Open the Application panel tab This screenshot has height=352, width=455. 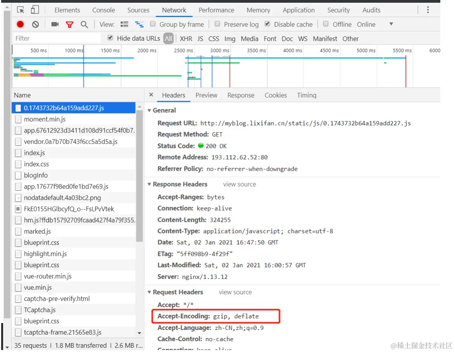299,10
